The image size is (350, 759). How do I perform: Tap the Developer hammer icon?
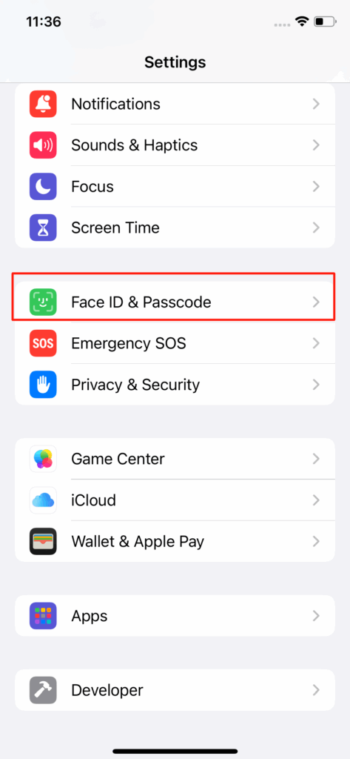coord(43,690)
